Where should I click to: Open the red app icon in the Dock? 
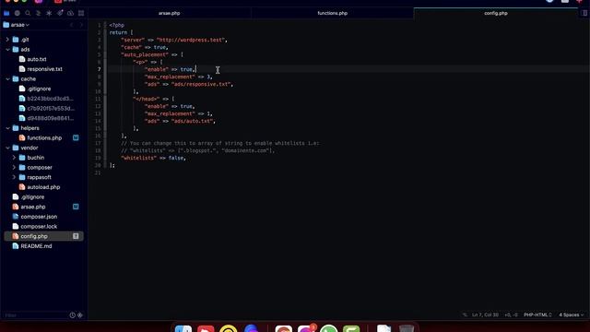click(206, 328)
